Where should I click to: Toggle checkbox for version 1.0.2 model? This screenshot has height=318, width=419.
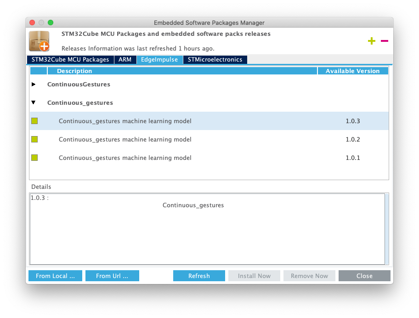[34, 139]
